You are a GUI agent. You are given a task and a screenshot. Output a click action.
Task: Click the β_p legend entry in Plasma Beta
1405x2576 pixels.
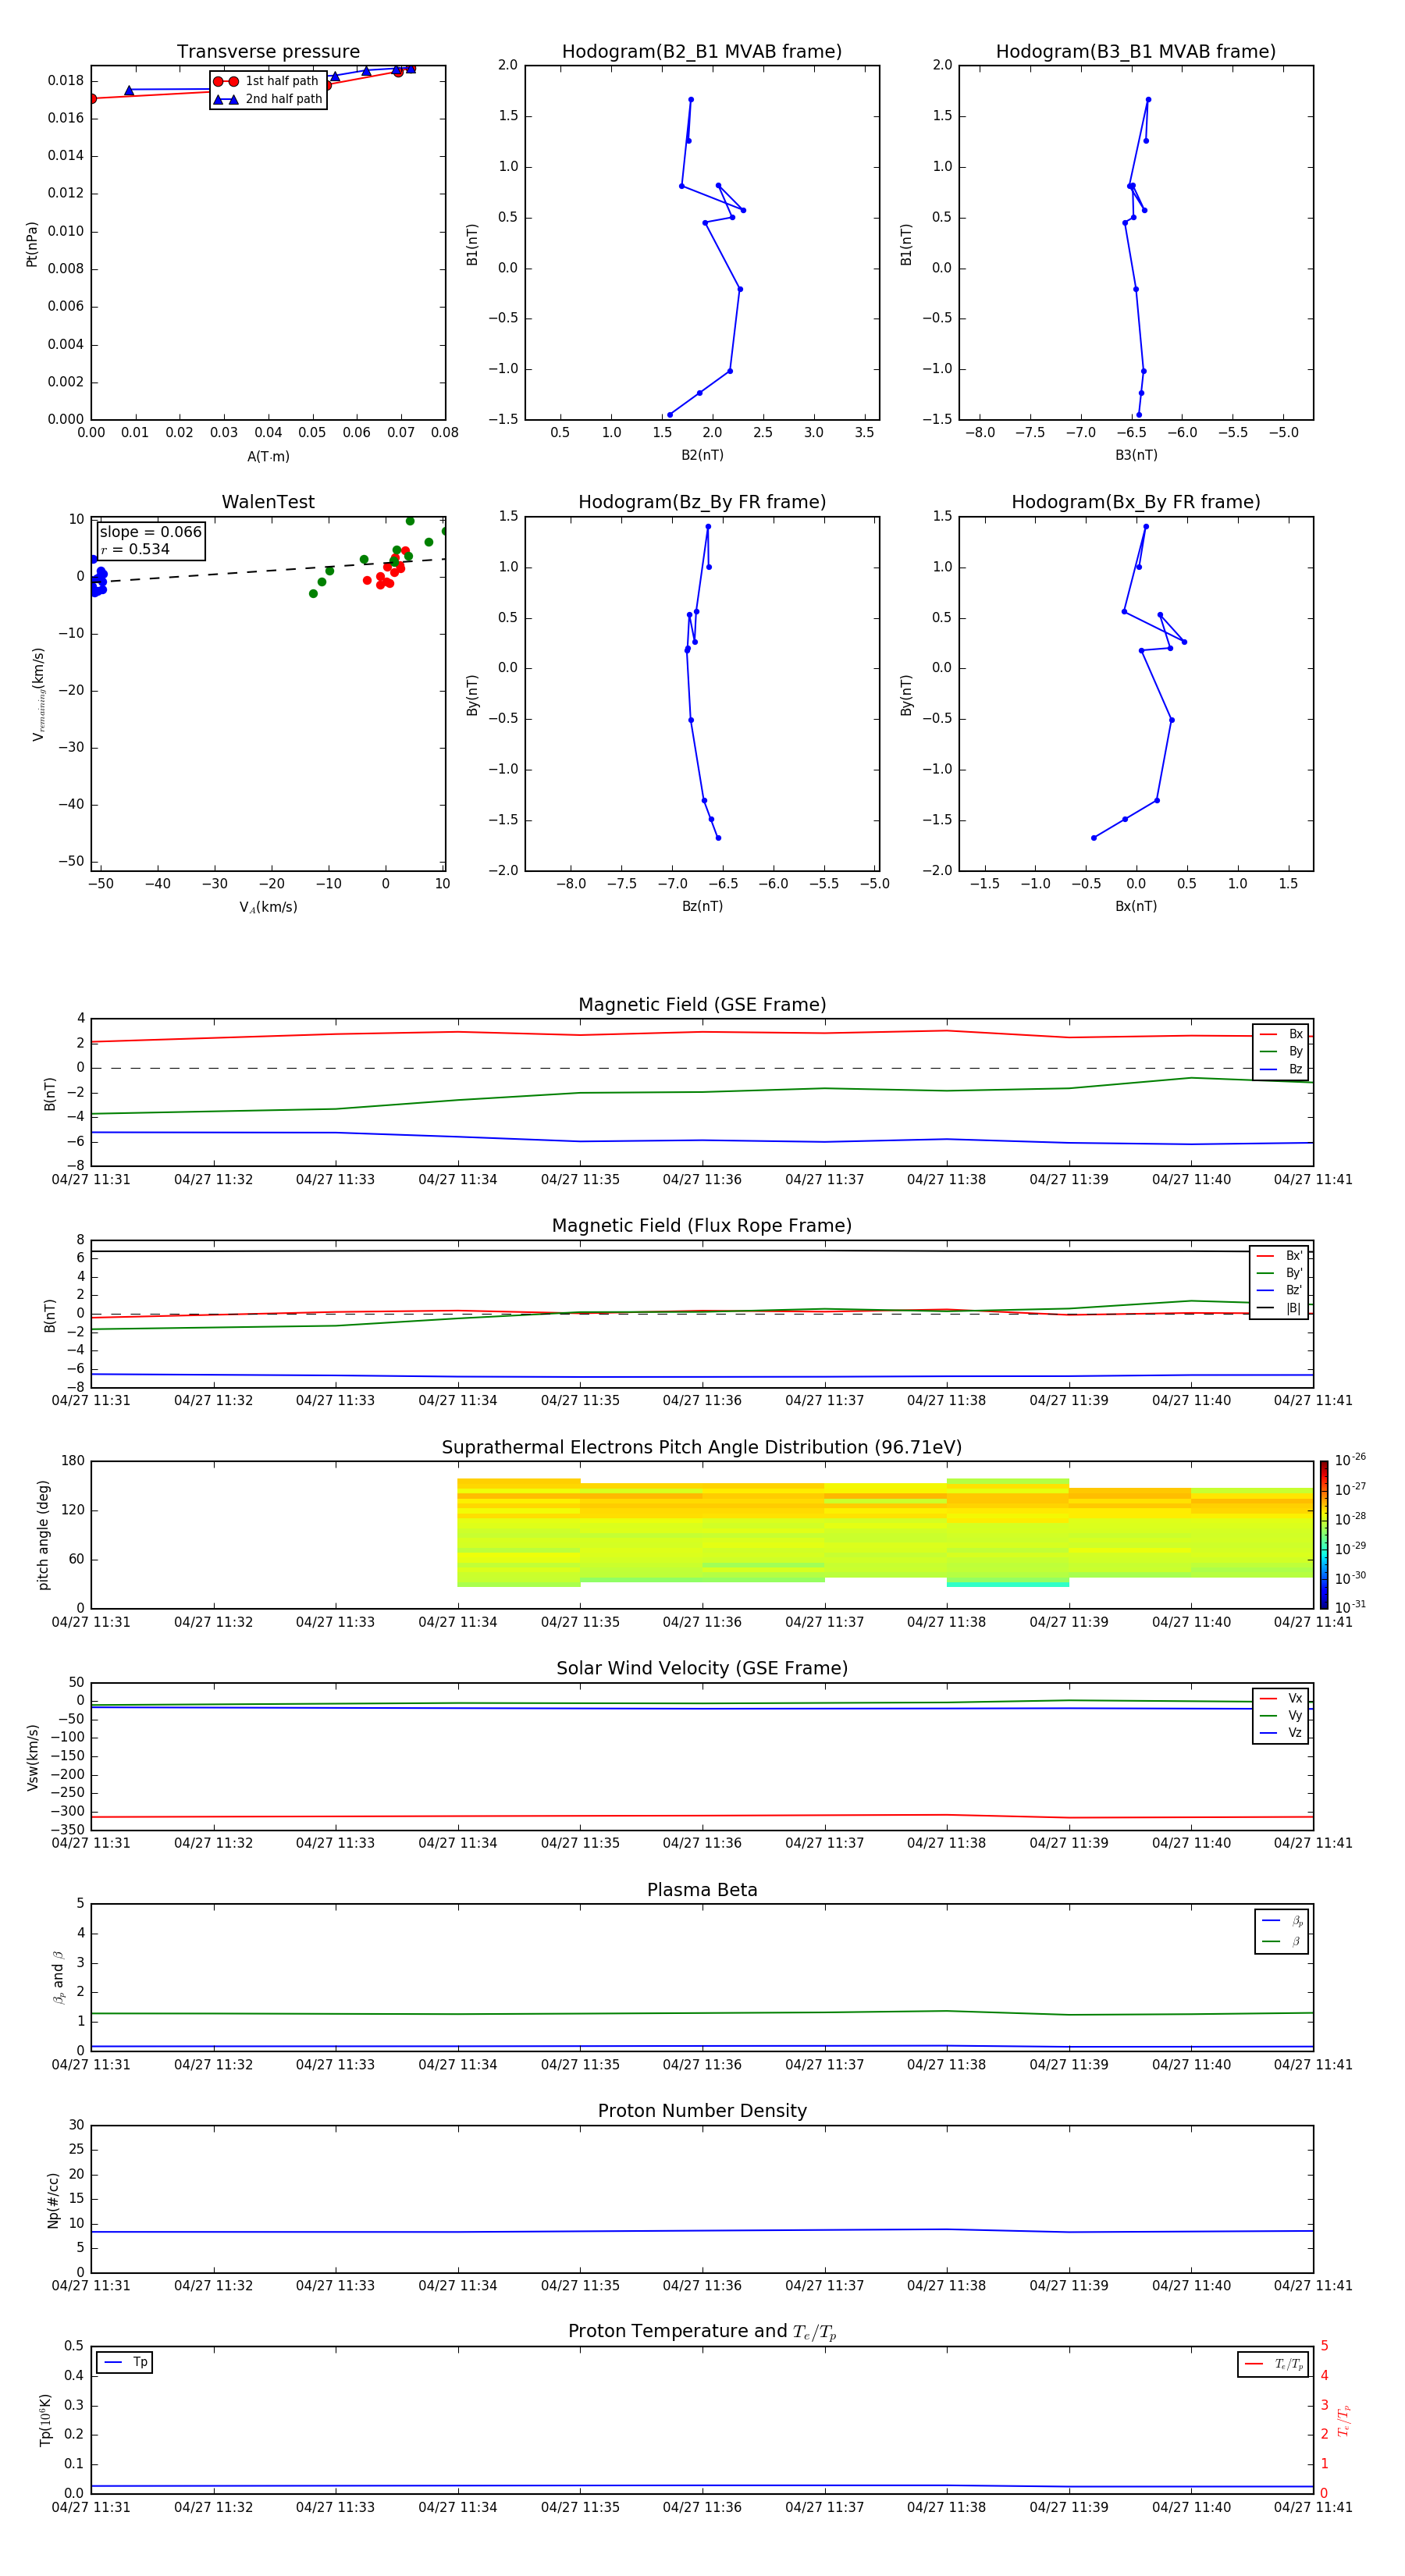click(1282, 1921)
